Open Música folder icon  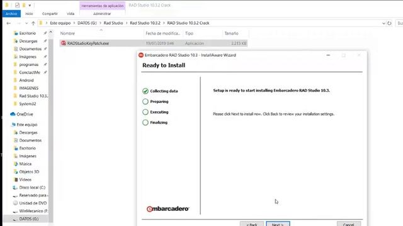coord(16,164)
